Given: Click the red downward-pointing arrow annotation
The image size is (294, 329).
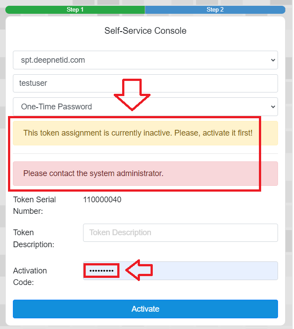Looking at the screenshot, I should [132, 95].
